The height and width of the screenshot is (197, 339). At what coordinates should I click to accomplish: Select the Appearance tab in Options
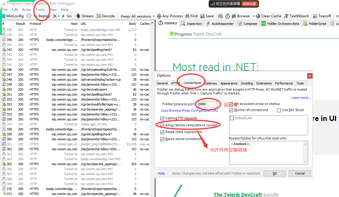click(x=229, y=83)
